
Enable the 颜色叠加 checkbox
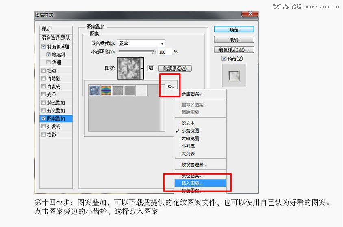click(x=43, y=103)
